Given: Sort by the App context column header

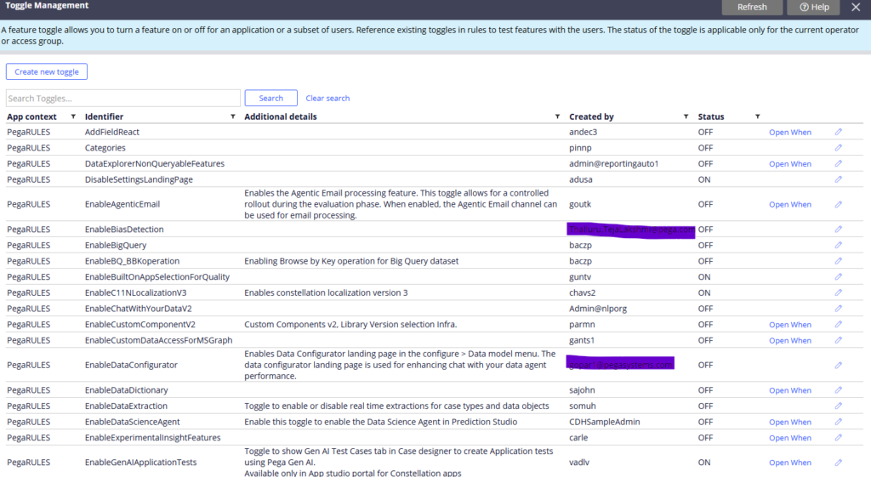Looking at the screenshot, I should click(x=31, y=116).
